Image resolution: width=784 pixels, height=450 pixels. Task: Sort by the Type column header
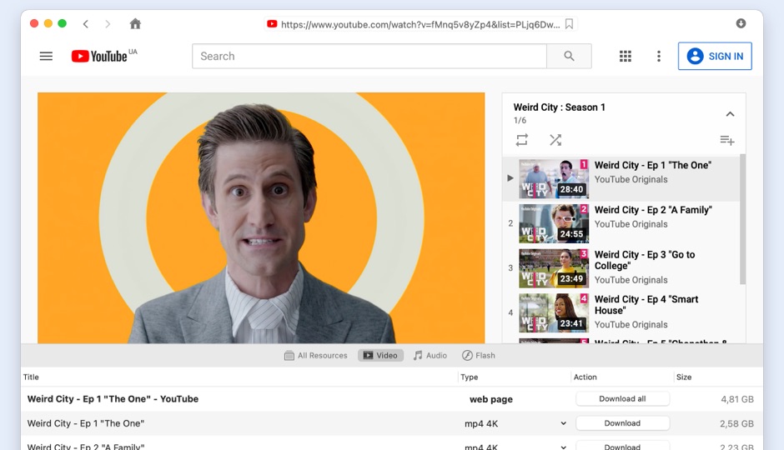469,377
